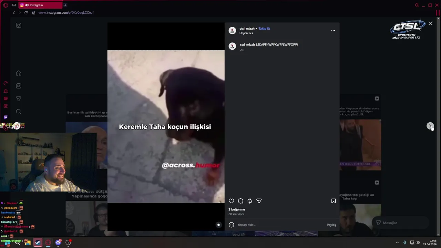Reload the page with refresh icon
441x248 pixels.
click(x=26, y=13)
